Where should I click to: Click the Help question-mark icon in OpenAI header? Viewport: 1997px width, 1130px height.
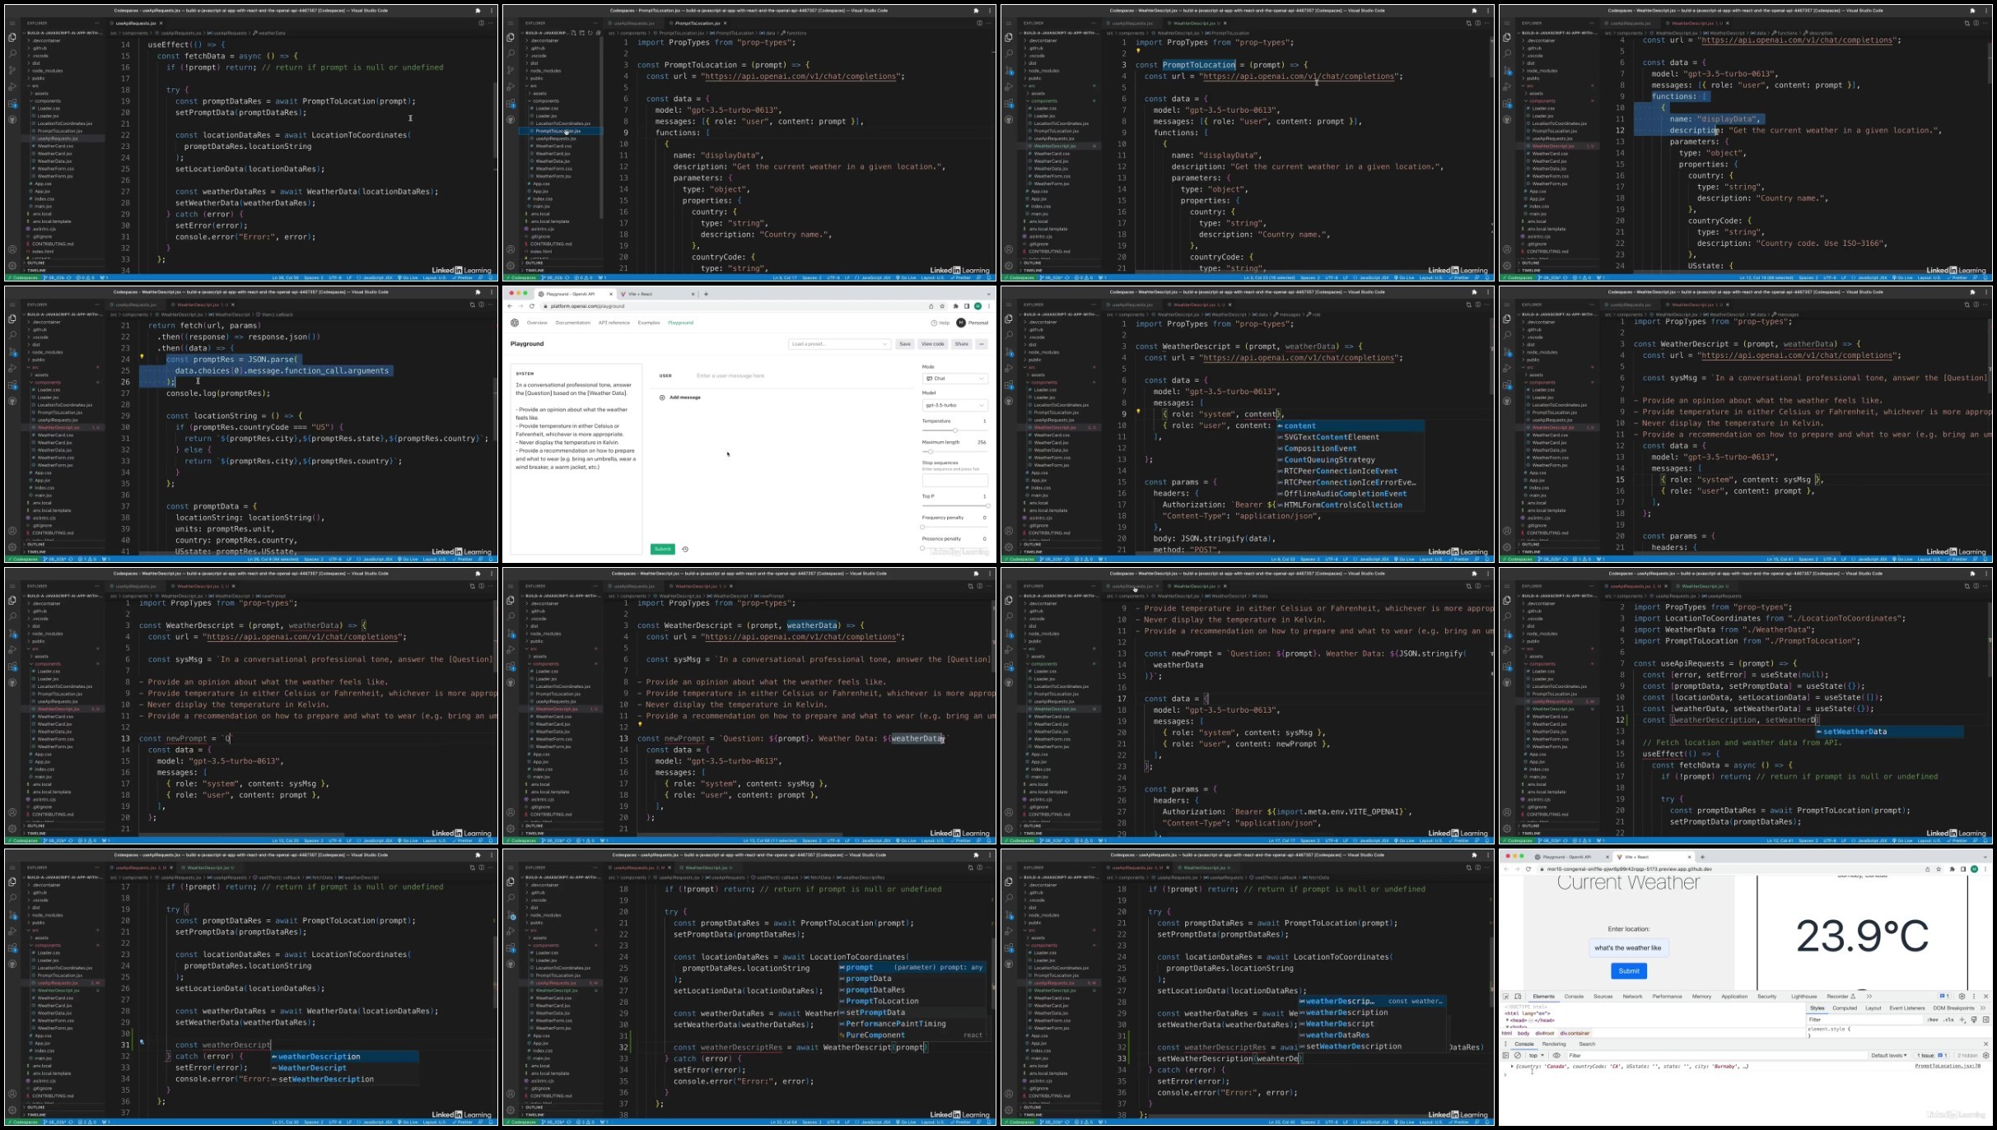[935, 323]
